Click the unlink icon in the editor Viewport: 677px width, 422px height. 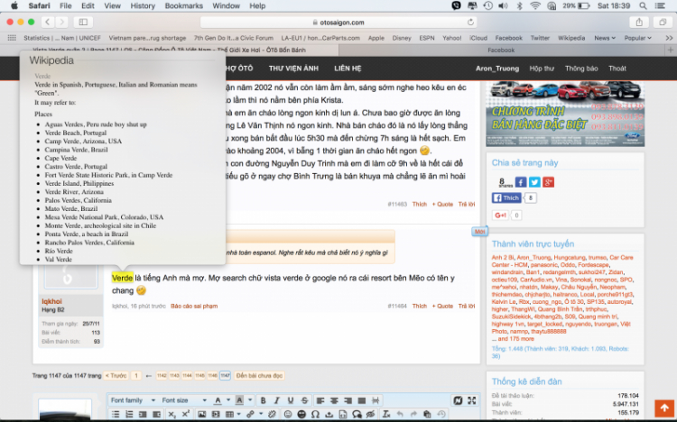(x=272, y=414)
